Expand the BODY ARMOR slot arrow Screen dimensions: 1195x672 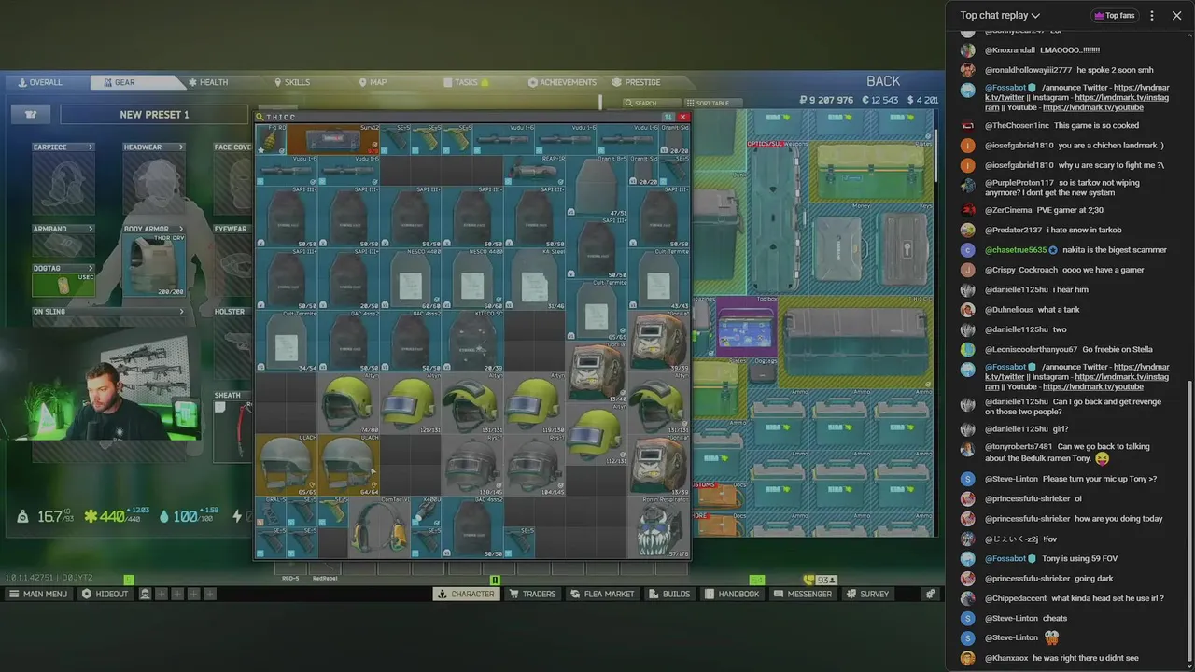(181, 229)
